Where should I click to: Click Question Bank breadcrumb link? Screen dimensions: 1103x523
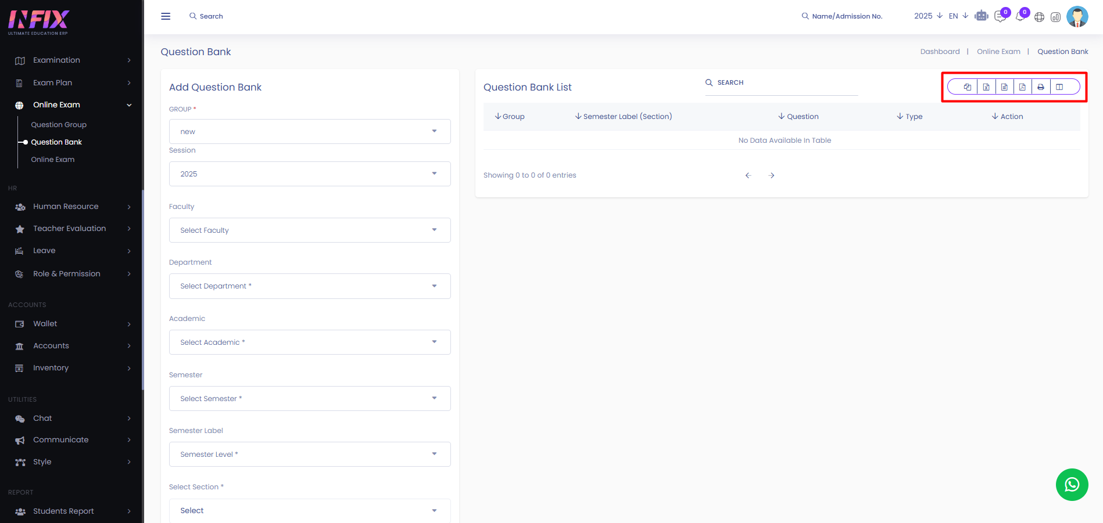point(1063,52)
